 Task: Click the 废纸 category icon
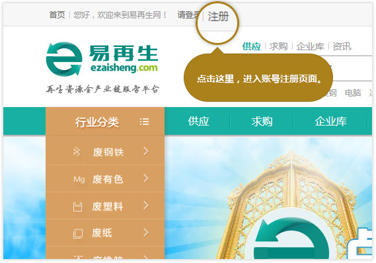[78, 233]
